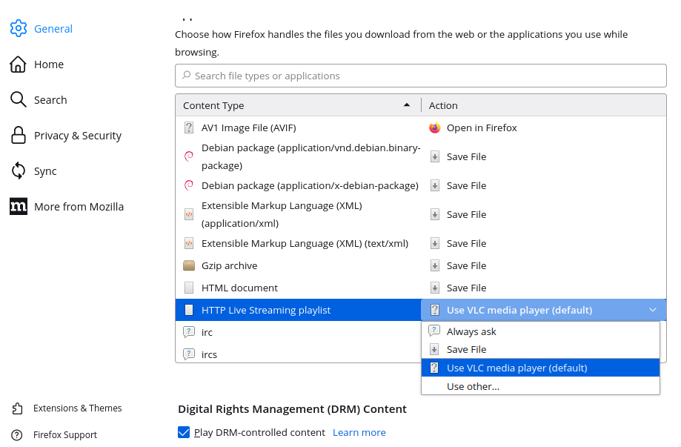The height and width of the screenshot is (447, 681).
Task: Choose Save File in the dropdown list
Action: pyautogui.click(x=466, y=349)
